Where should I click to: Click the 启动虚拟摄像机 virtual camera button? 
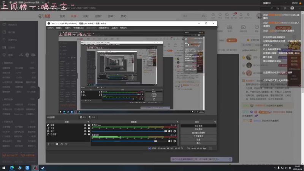(x=198, y=133)
